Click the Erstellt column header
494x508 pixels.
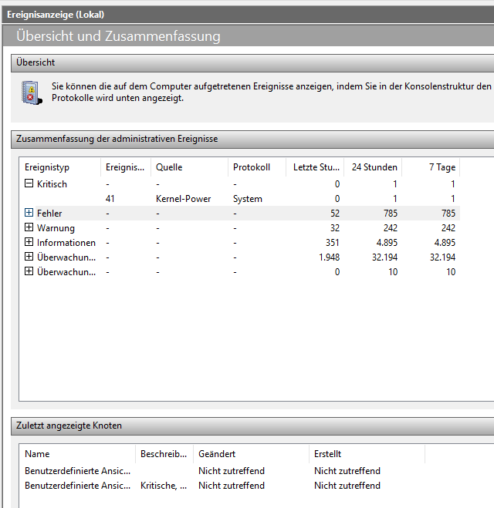coord(367,454)
